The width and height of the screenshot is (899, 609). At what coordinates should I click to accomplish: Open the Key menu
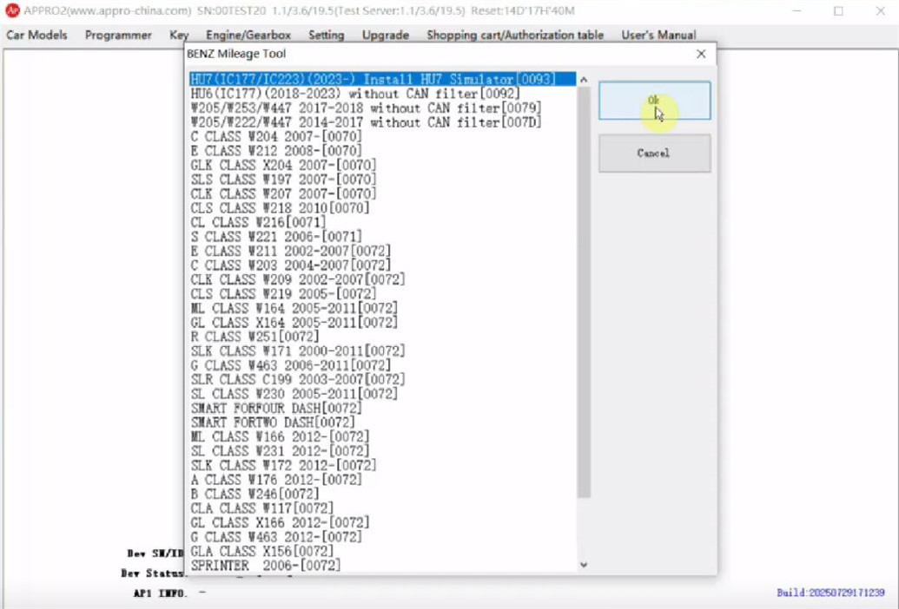179,35
